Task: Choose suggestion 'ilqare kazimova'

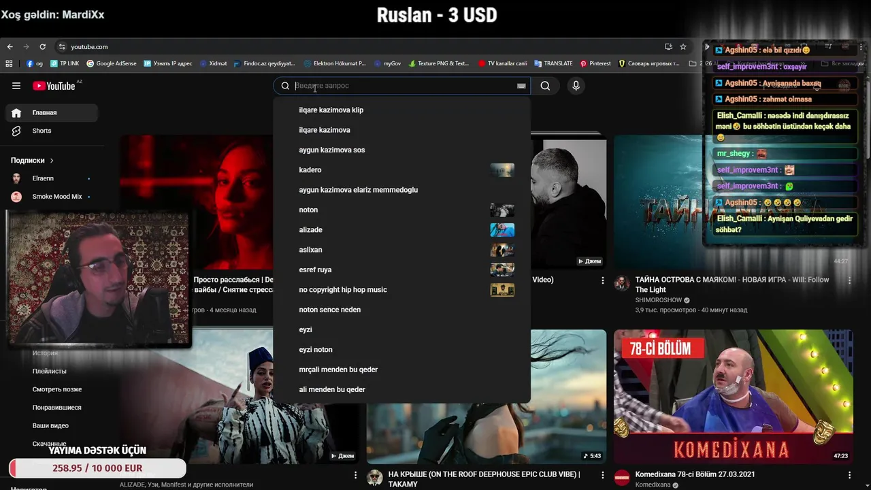Action: tap(401, 130)
